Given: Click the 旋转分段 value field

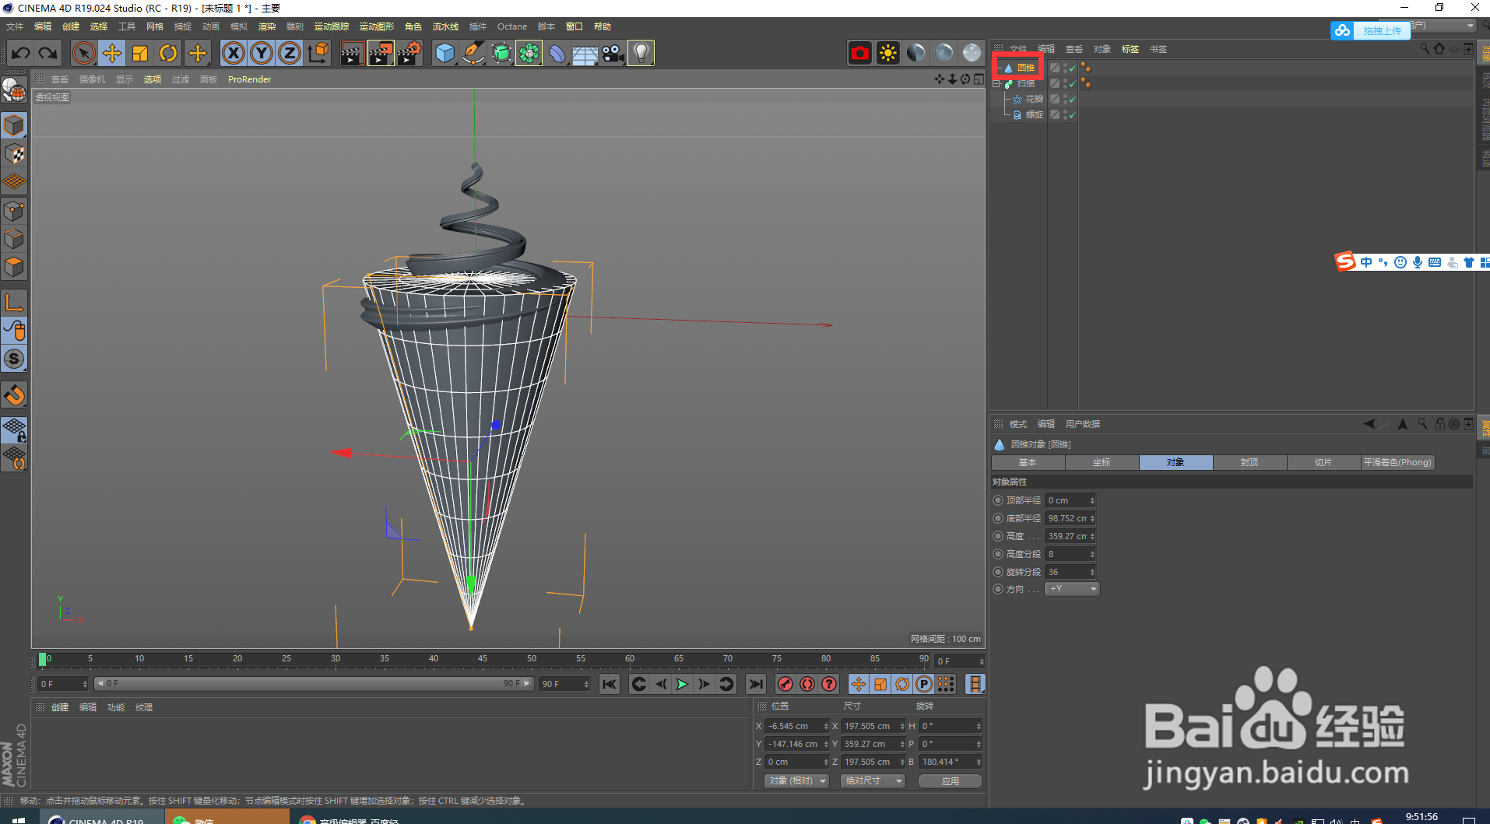Looking at the screenshot, I should (1067, 572).
